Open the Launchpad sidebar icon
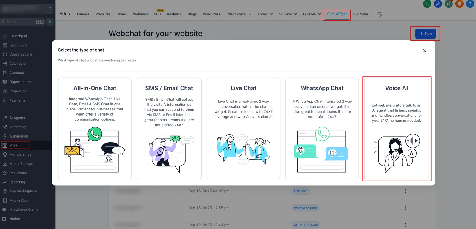The image size is (476, 229). pos(5,36)
